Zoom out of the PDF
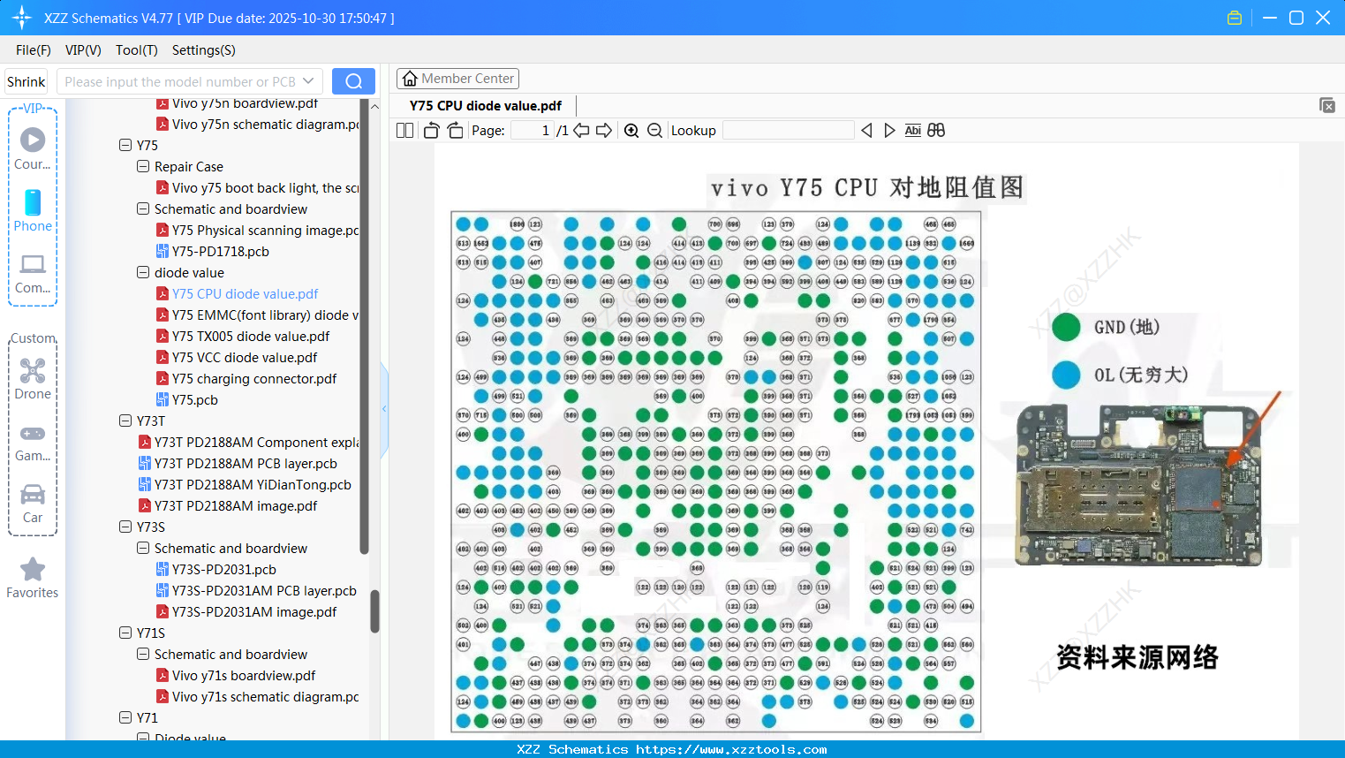This screenshot has height=758, width=1345. pyautogui.click(x=654, y=131)
